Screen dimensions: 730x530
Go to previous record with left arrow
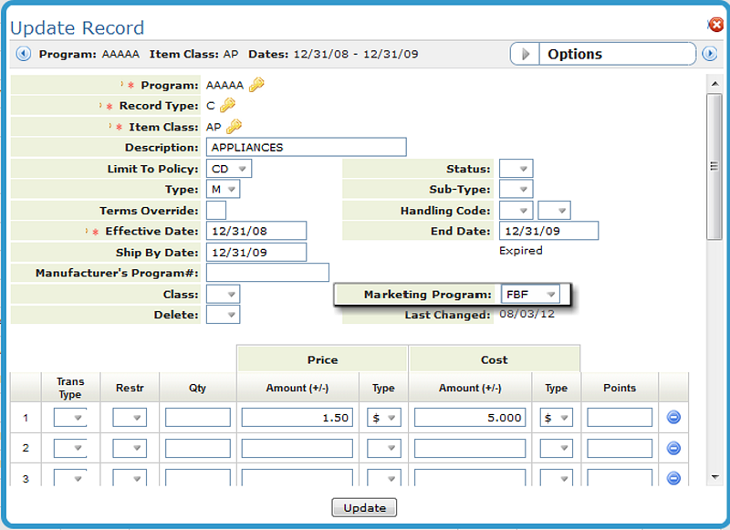(23, 54)
